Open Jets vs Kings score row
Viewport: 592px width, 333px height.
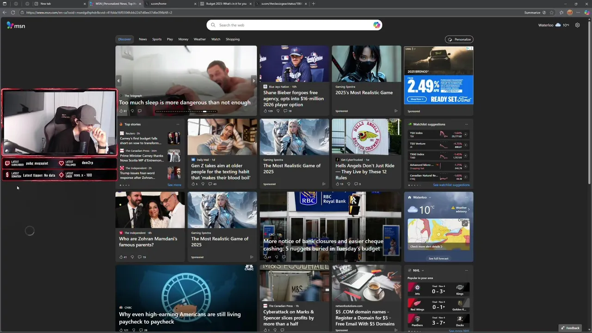point(438,290)
